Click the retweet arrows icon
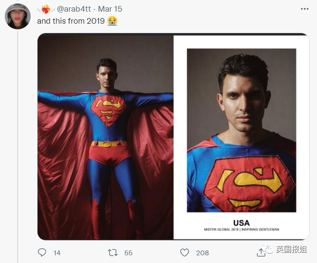The image size is (317, 263). [x=113, y=253]
